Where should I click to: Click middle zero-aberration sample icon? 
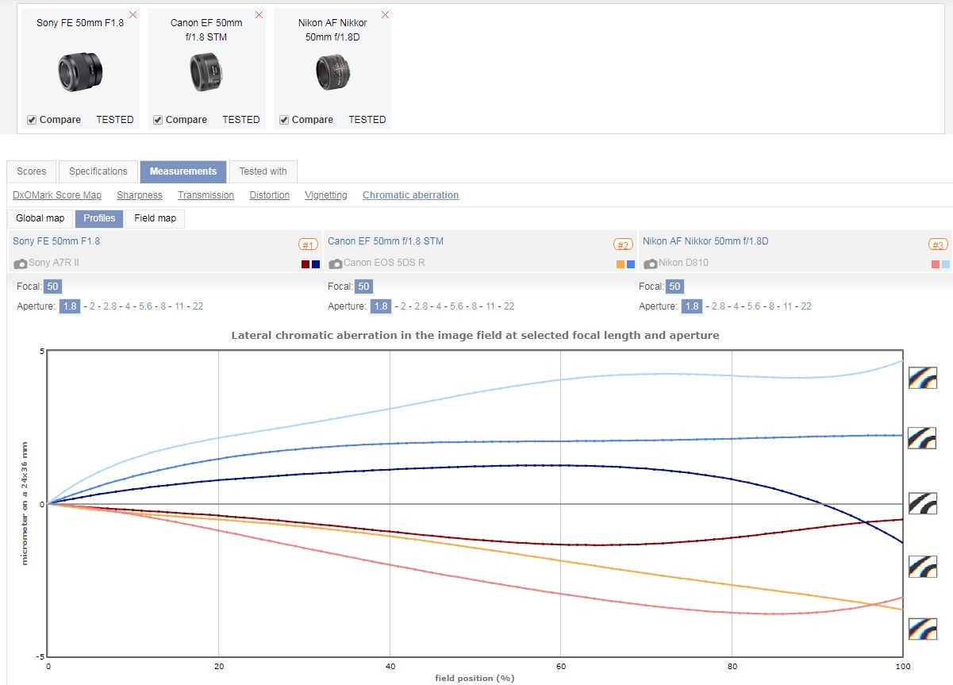[x=923, y=503]
